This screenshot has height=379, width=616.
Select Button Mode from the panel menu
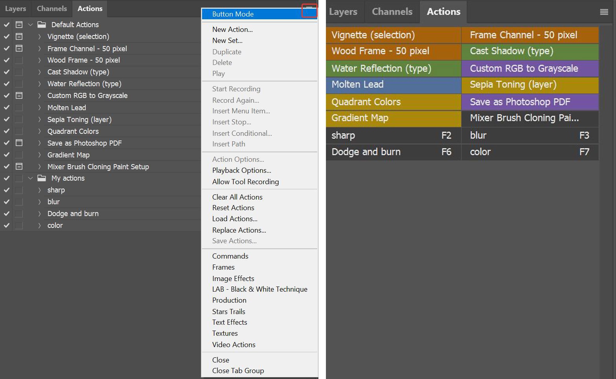pyautogui.click(x=233, y=14)
